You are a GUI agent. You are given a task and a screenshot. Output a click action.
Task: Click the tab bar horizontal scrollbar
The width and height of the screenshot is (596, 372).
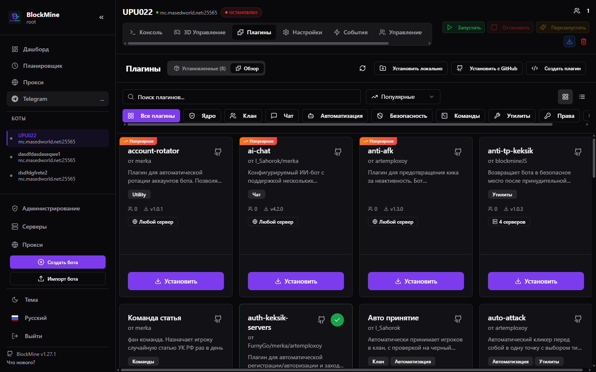[x=258, y=43]
